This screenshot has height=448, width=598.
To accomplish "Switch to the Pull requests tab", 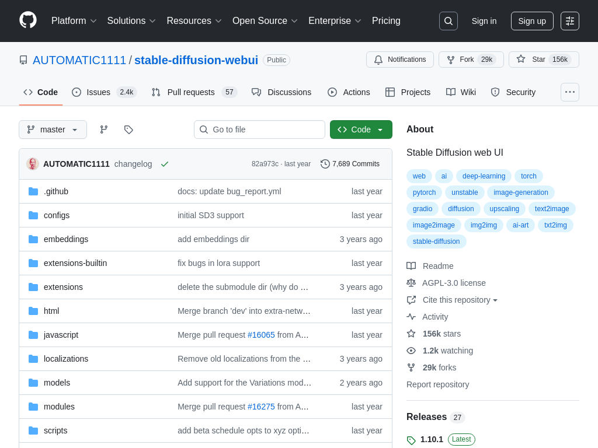I will pyautogui.click(x=194, y=92).
